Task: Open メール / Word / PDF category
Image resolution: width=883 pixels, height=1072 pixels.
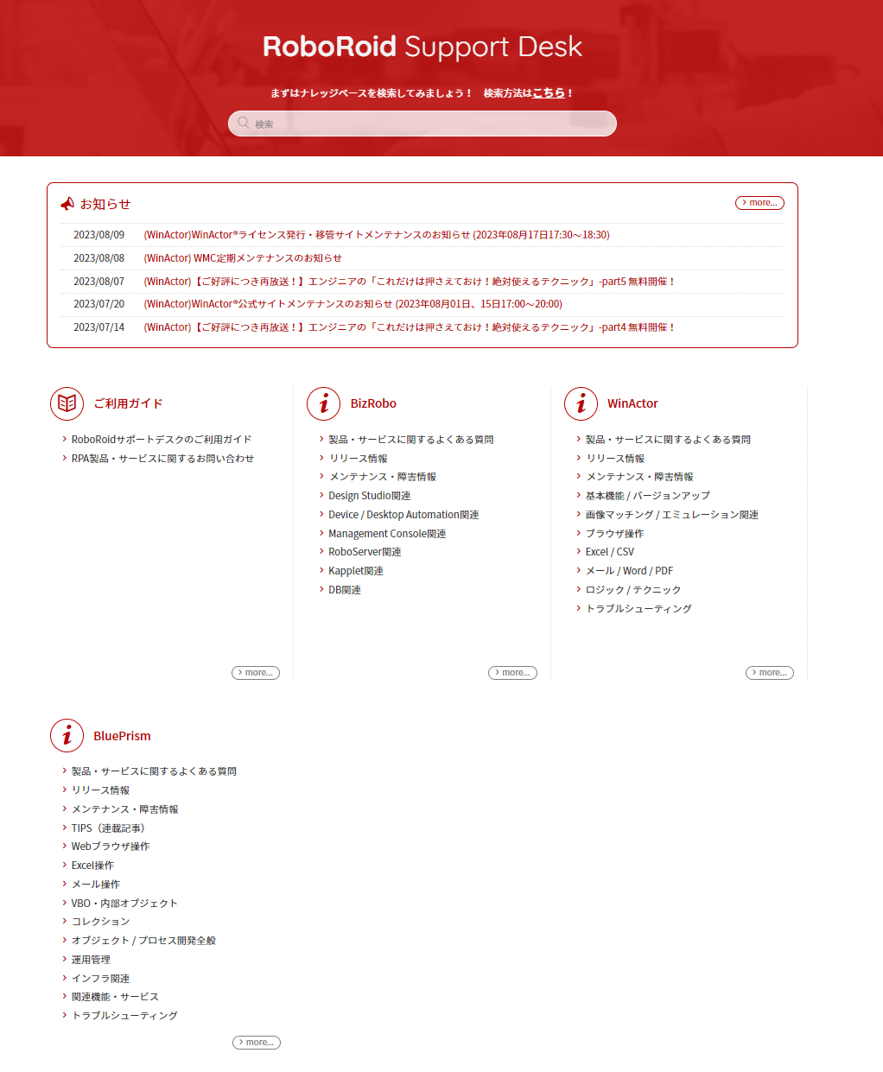Action: coord(630,571)
